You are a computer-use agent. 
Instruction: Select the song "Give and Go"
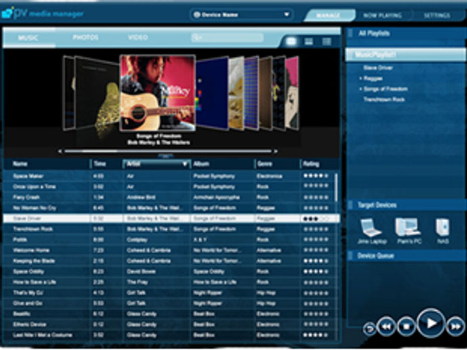pyautogui.click(x=27, y=303)
